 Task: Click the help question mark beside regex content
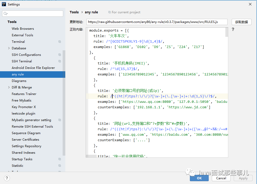click(233, 29)
